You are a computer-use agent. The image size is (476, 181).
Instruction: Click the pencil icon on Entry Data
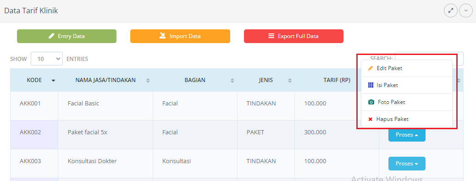coord(51,36)
